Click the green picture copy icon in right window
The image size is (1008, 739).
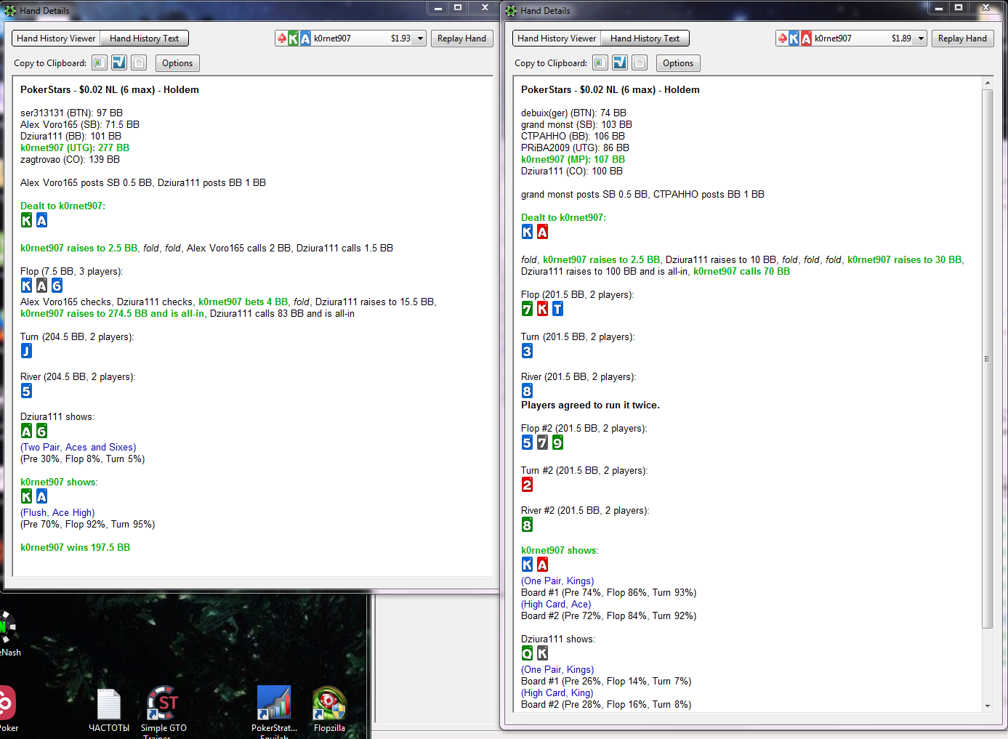pos(600,62)
